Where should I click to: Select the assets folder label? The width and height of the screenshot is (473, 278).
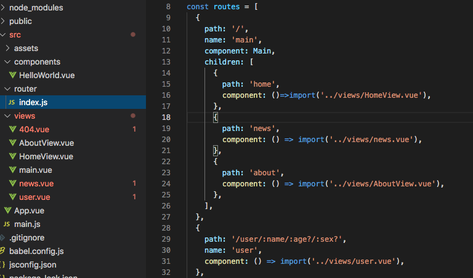26,48
